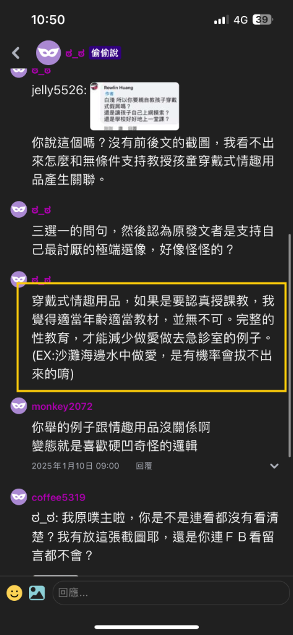293x635 pixels.
Task: Tap 回覆 under monkey2072 comment
Action: tap(144, 466)
